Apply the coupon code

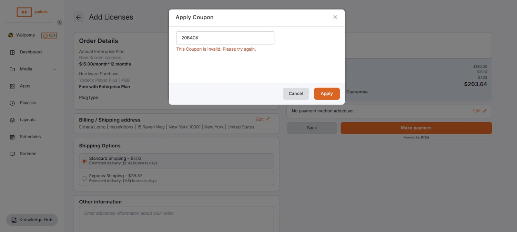[327, 94]
